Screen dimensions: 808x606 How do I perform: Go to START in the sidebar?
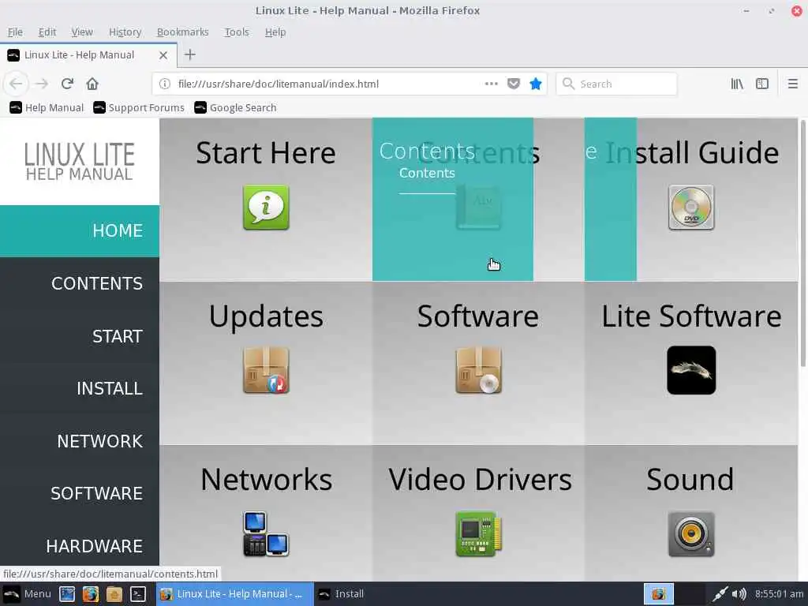pos(80,336)
